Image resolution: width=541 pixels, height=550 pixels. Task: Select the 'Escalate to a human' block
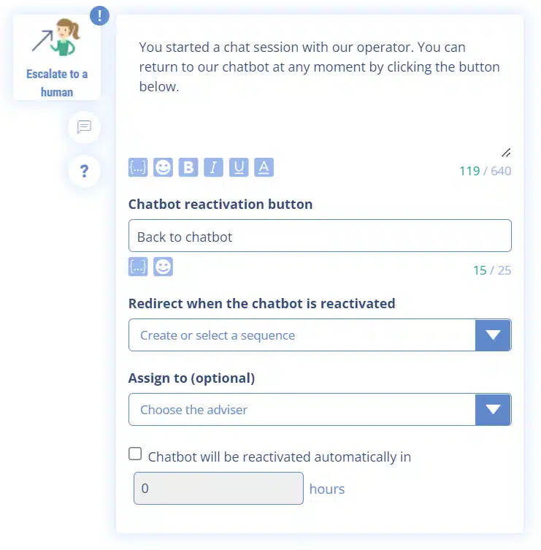pos(57,58)
